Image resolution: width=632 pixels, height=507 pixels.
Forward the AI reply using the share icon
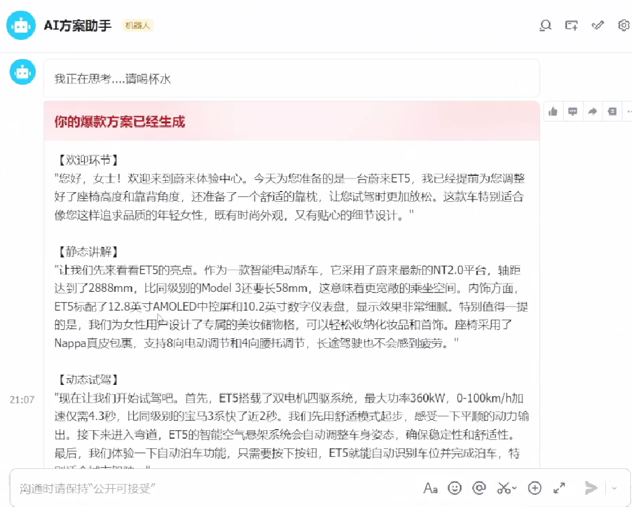coord(592,111)
